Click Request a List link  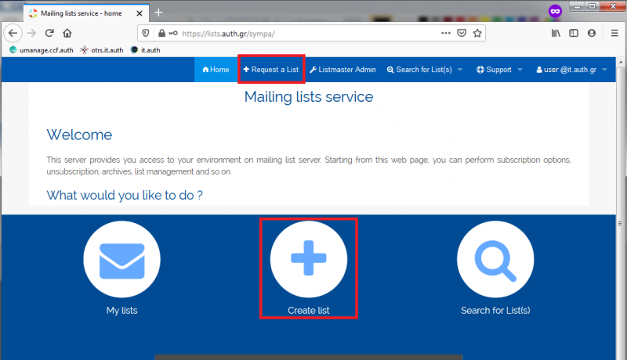[270, 70]
